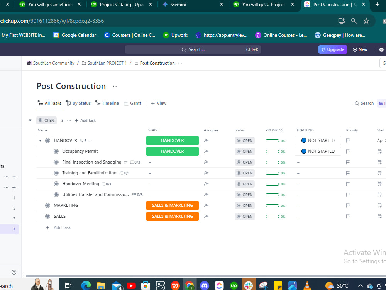
Task: Open the calendar icon to set Occupancy Permit start date
Action: (379, 151)
